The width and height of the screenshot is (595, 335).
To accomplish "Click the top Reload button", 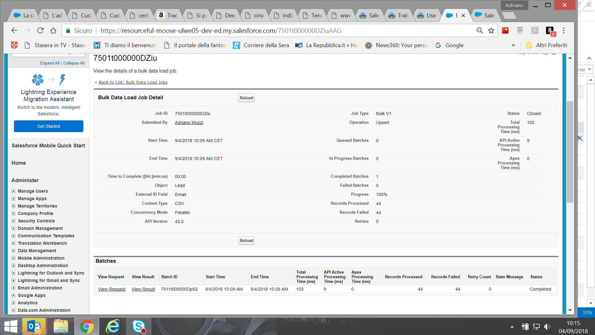I will click(x=246, y=98).
